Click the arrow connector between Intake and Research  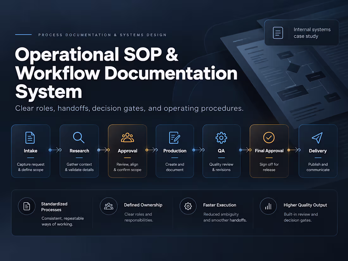click(55, 150)
